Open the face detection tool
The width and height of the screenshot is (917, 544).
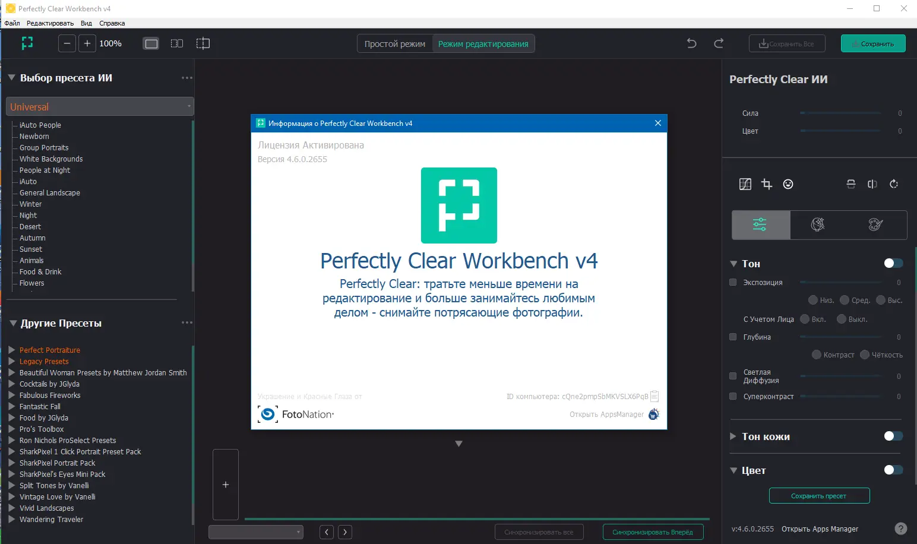pos(788,184)
